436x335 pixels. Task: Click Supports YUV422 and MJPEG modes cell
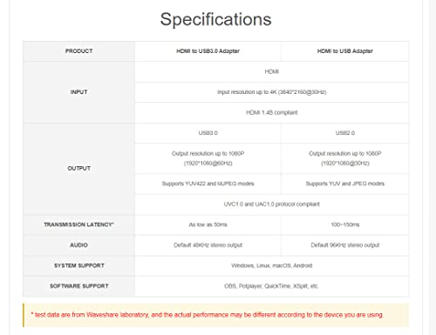(208, 184)
